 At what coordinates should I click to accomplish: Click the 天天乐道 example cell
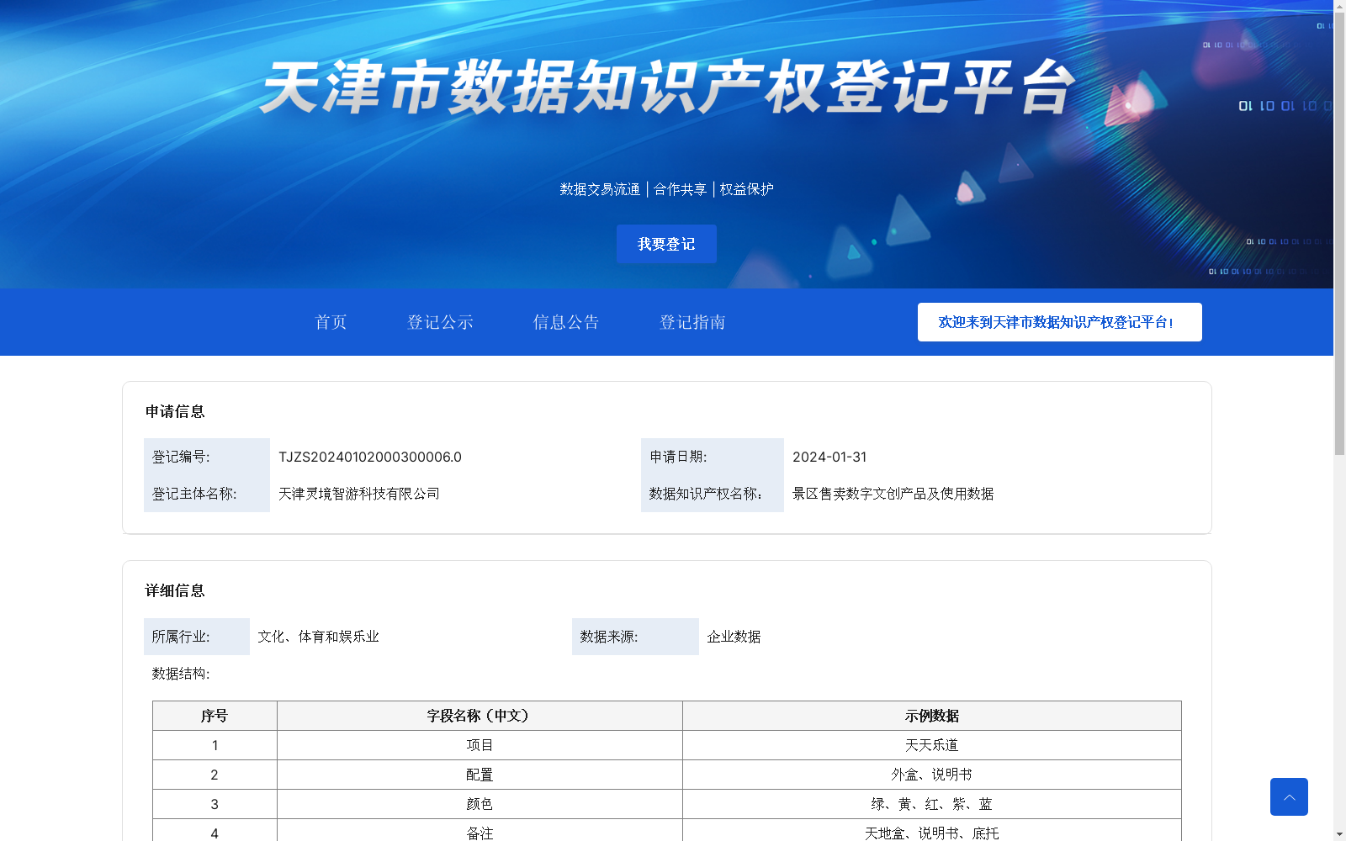pos(932,745)
